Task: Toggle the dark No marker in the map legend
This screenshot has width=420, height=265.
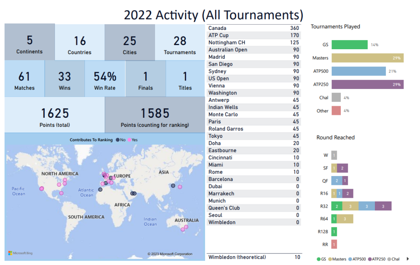Action: (x=118, y=140)
